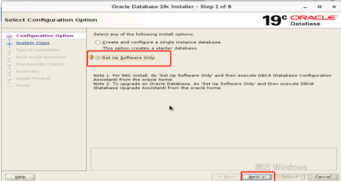
Task: Close the Oracle installer window
Action: 334,6
